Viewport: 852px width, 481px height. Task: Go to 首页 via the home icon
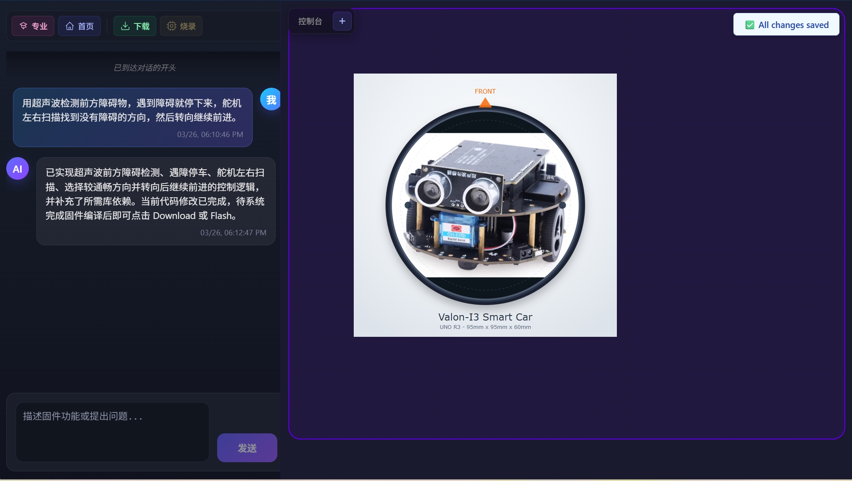70,26
